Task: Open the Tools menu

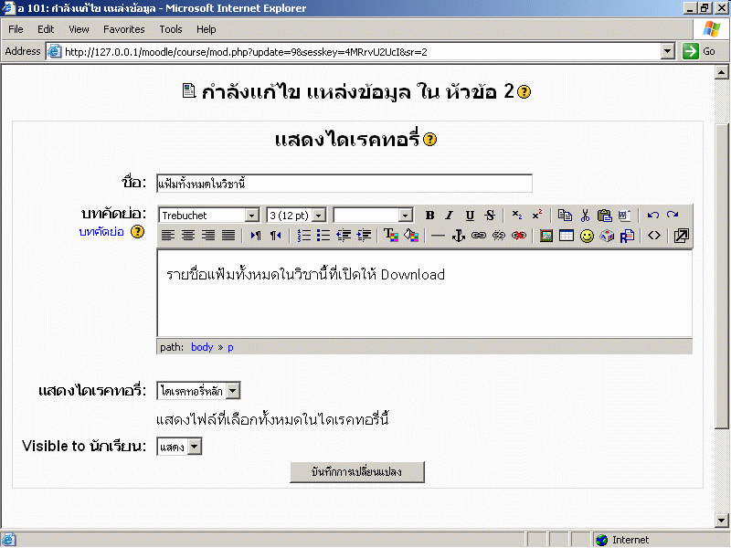Action: point(171,29)
